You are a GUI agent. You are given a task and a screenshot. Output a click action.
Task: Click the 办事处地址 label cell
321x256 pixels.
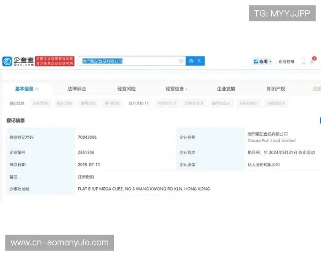coord(41,189)
